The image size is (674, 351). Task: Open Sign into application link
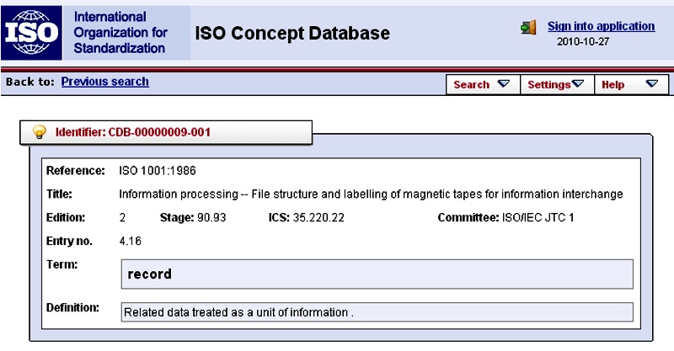click(x=601, y=26)
